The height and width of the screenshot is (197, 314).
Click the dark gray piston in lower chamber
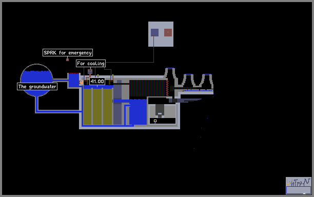[x=160, y=110]
